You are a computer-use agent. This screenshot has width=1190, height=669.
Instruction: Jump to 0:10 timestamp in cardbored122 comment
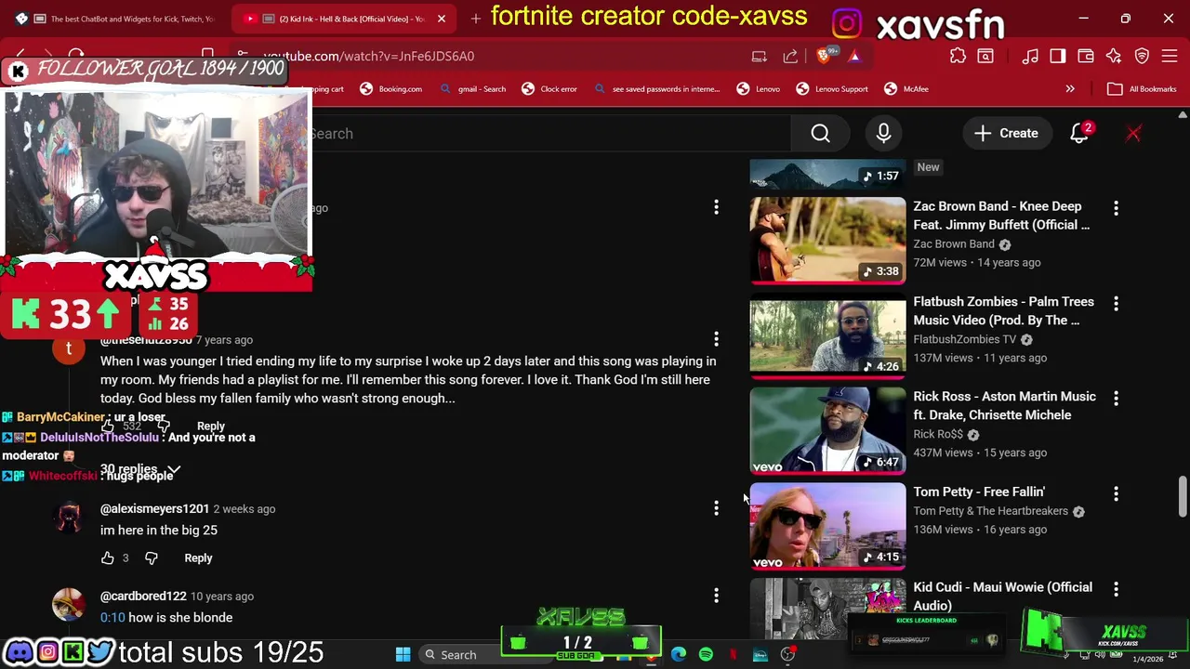tap(112, 618)
